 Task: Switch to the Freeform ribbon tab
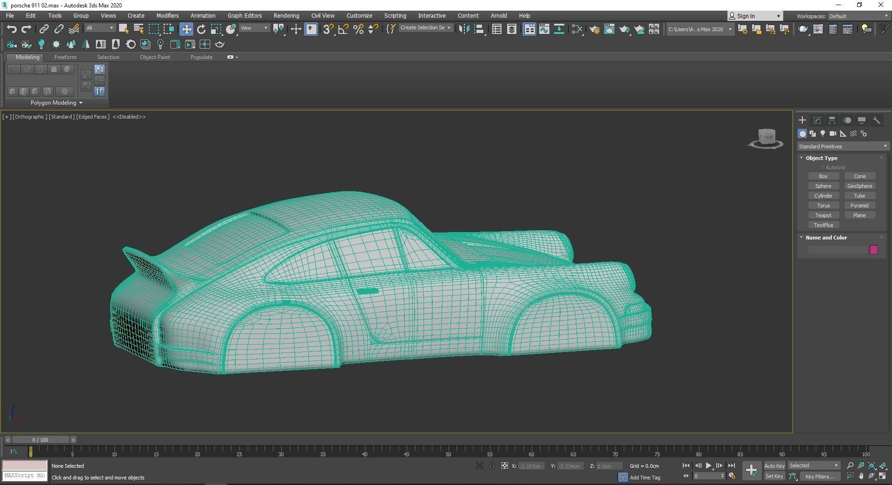click(x=65, y=57)
